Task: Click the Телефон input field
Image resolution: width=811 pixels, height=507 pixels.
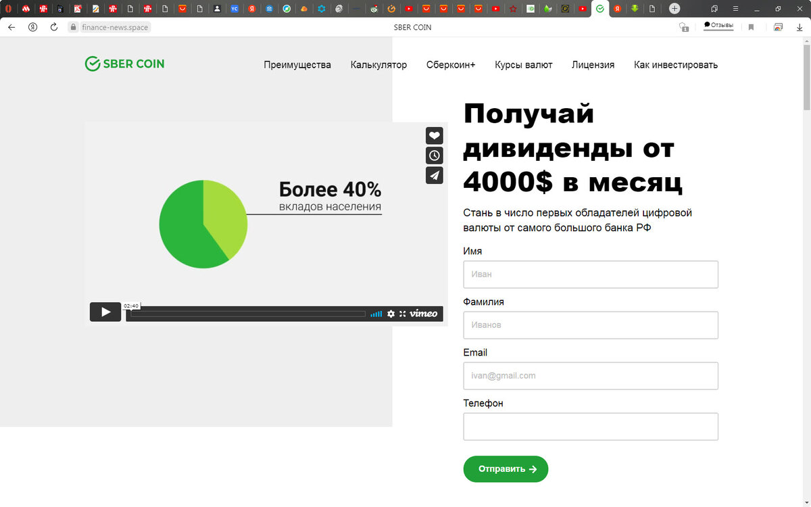Action: click(591, 427)
